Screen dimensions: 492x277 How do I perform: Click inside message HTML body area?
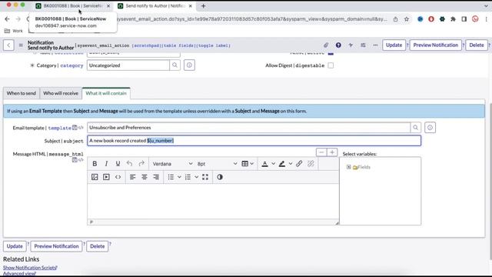coord(213,202)
